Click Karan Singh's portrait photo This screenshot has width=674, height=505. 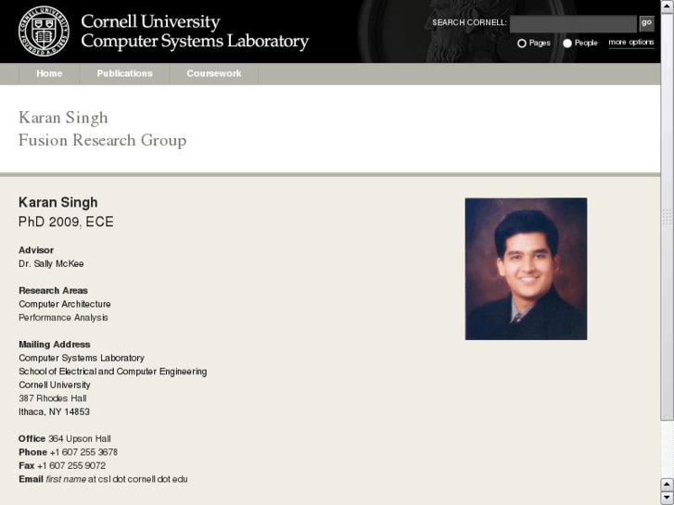pyautogui.click(x=526, y=269)
